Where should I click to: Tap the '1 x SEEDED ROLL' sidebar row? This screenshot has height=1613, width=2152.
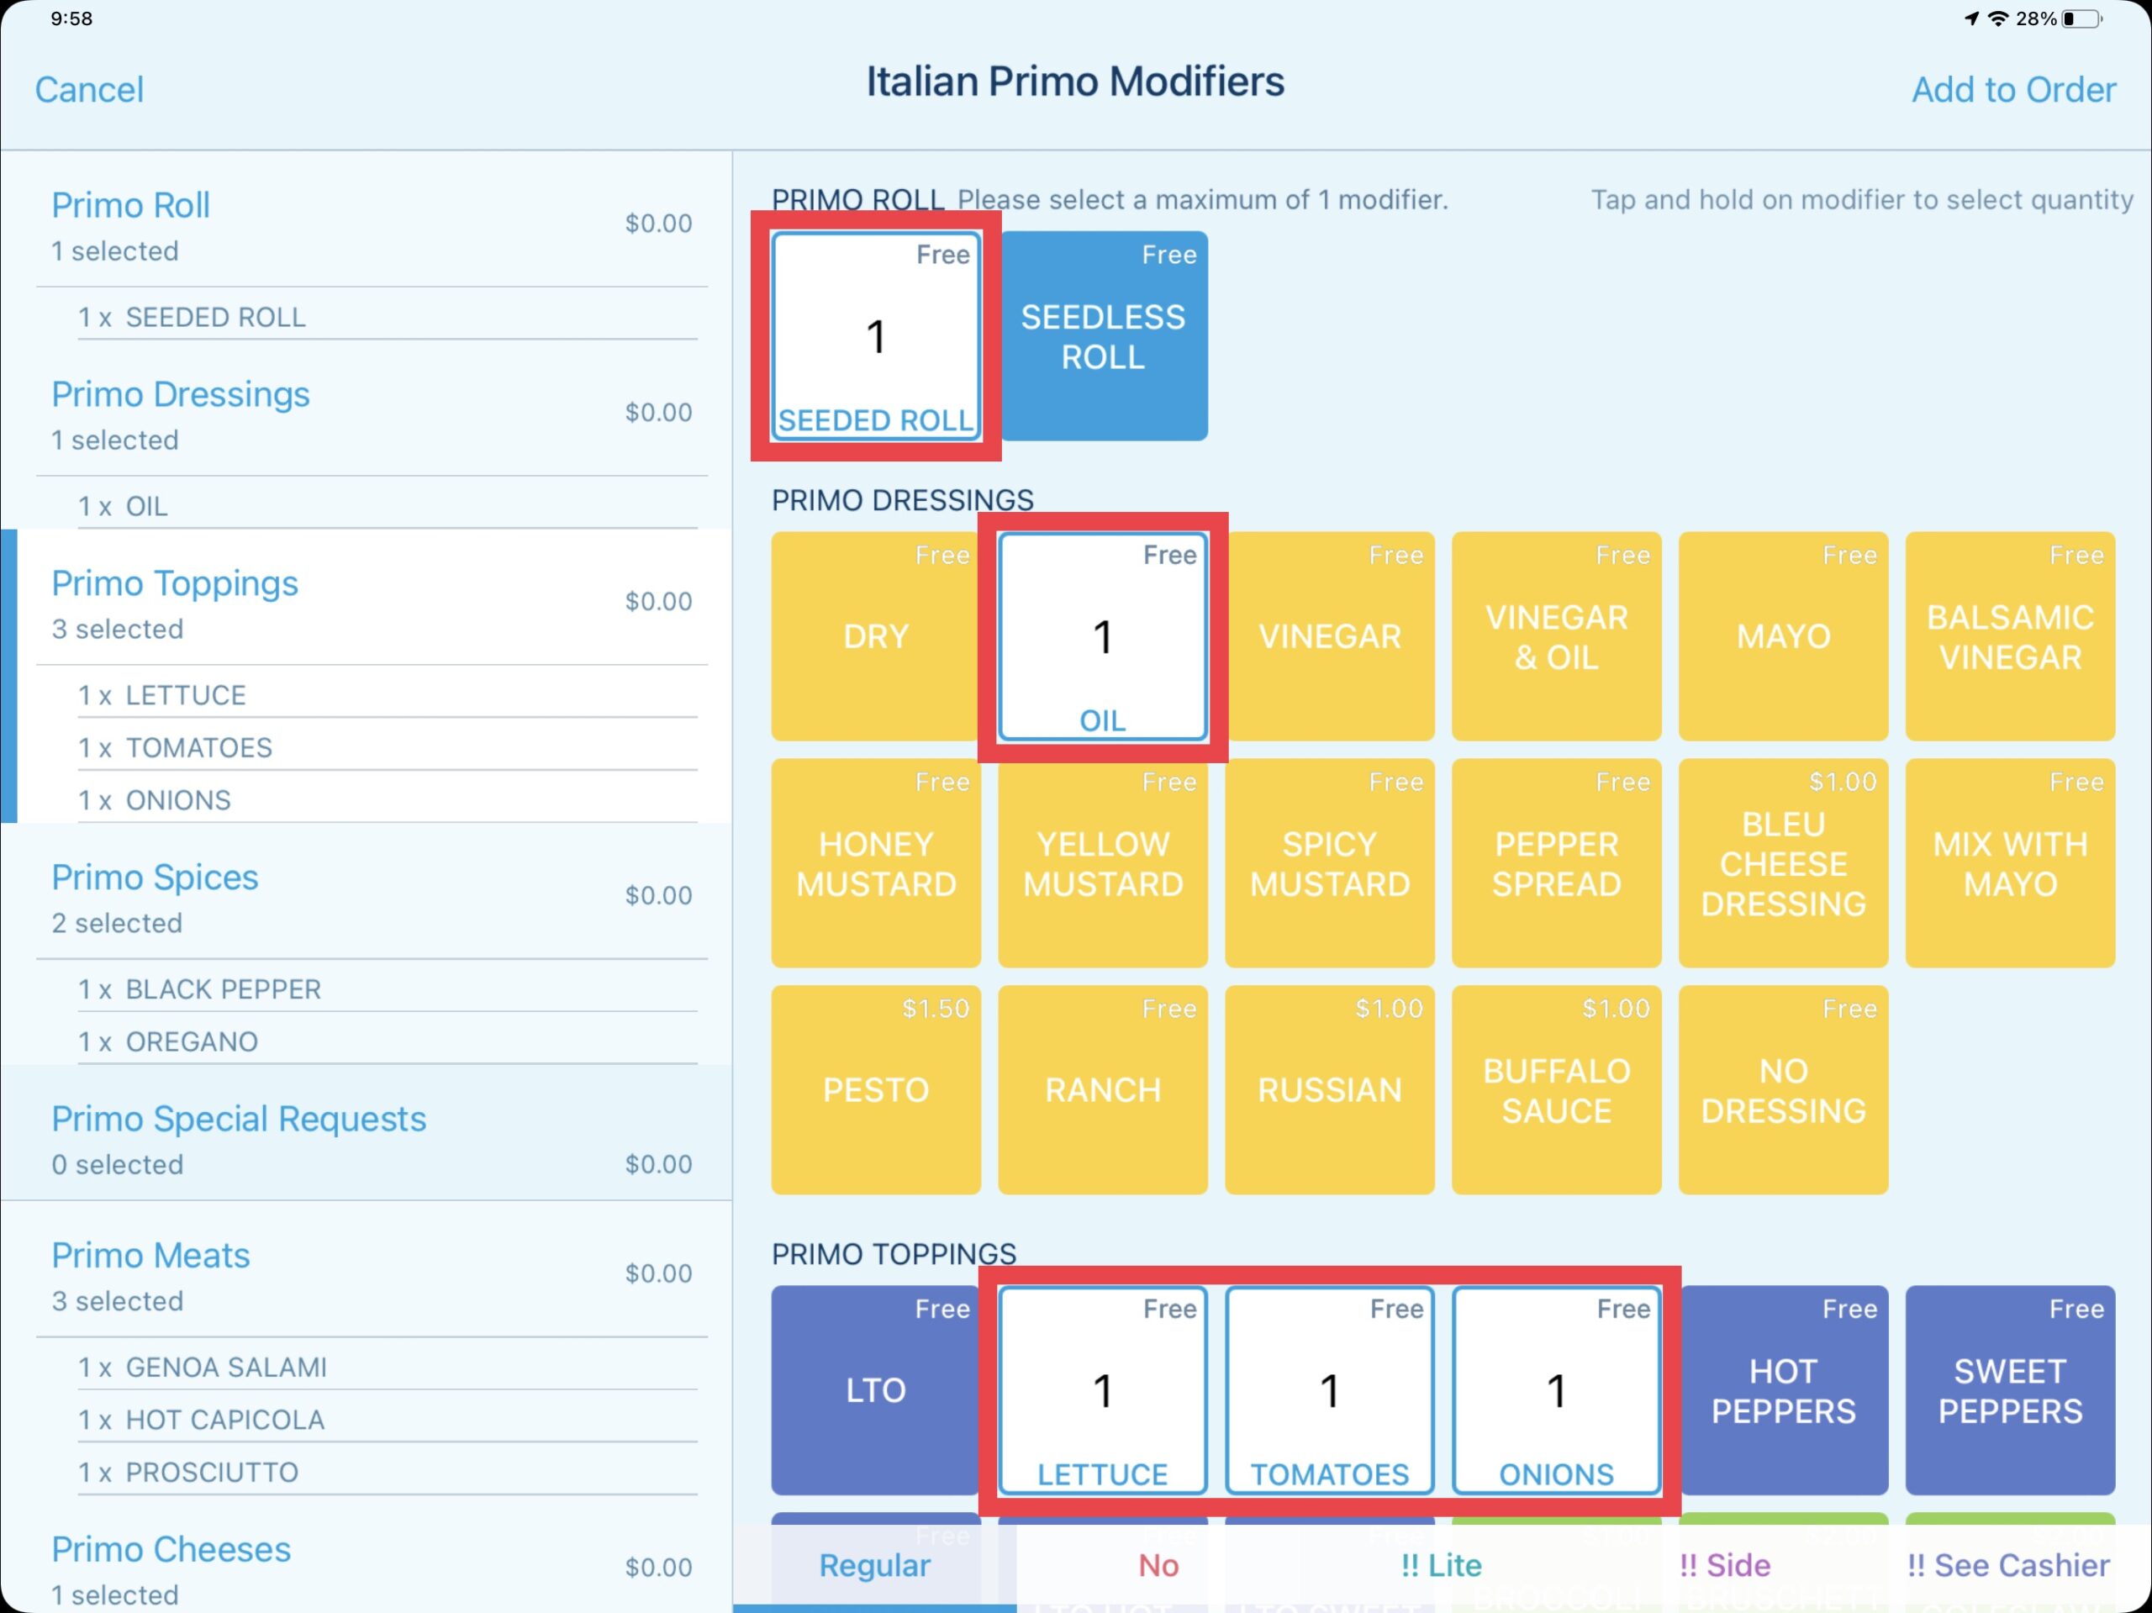click(388, 317)
